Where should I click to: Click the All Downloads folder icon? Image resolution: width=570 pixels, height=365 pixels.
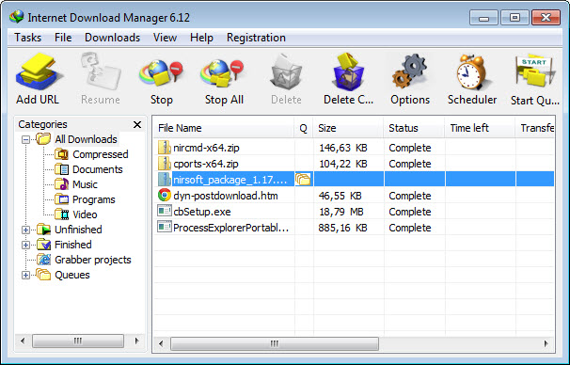click(43, 139)
